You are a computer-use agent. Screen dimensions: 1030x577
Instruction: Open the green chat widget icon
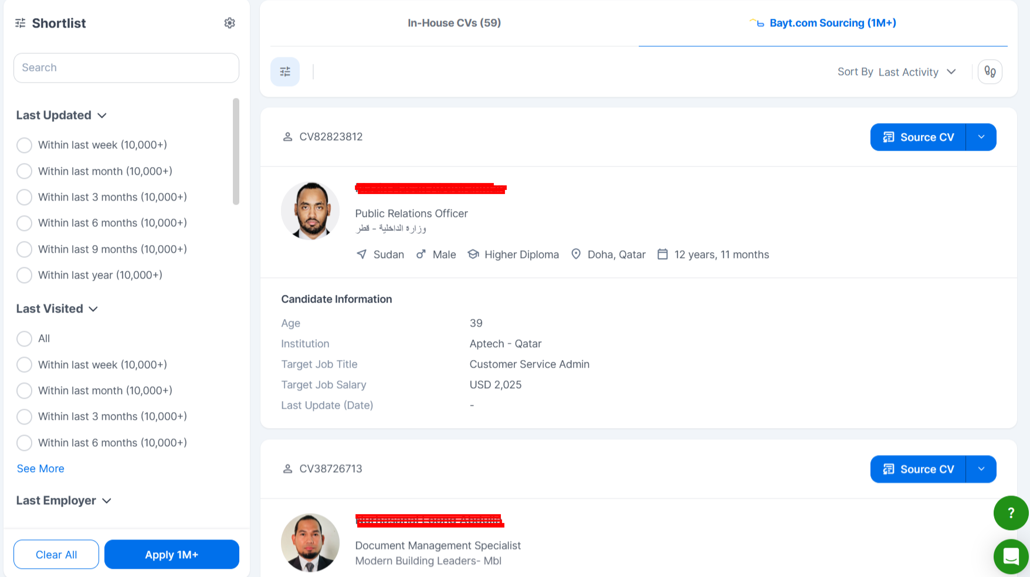pos(1011,556)
